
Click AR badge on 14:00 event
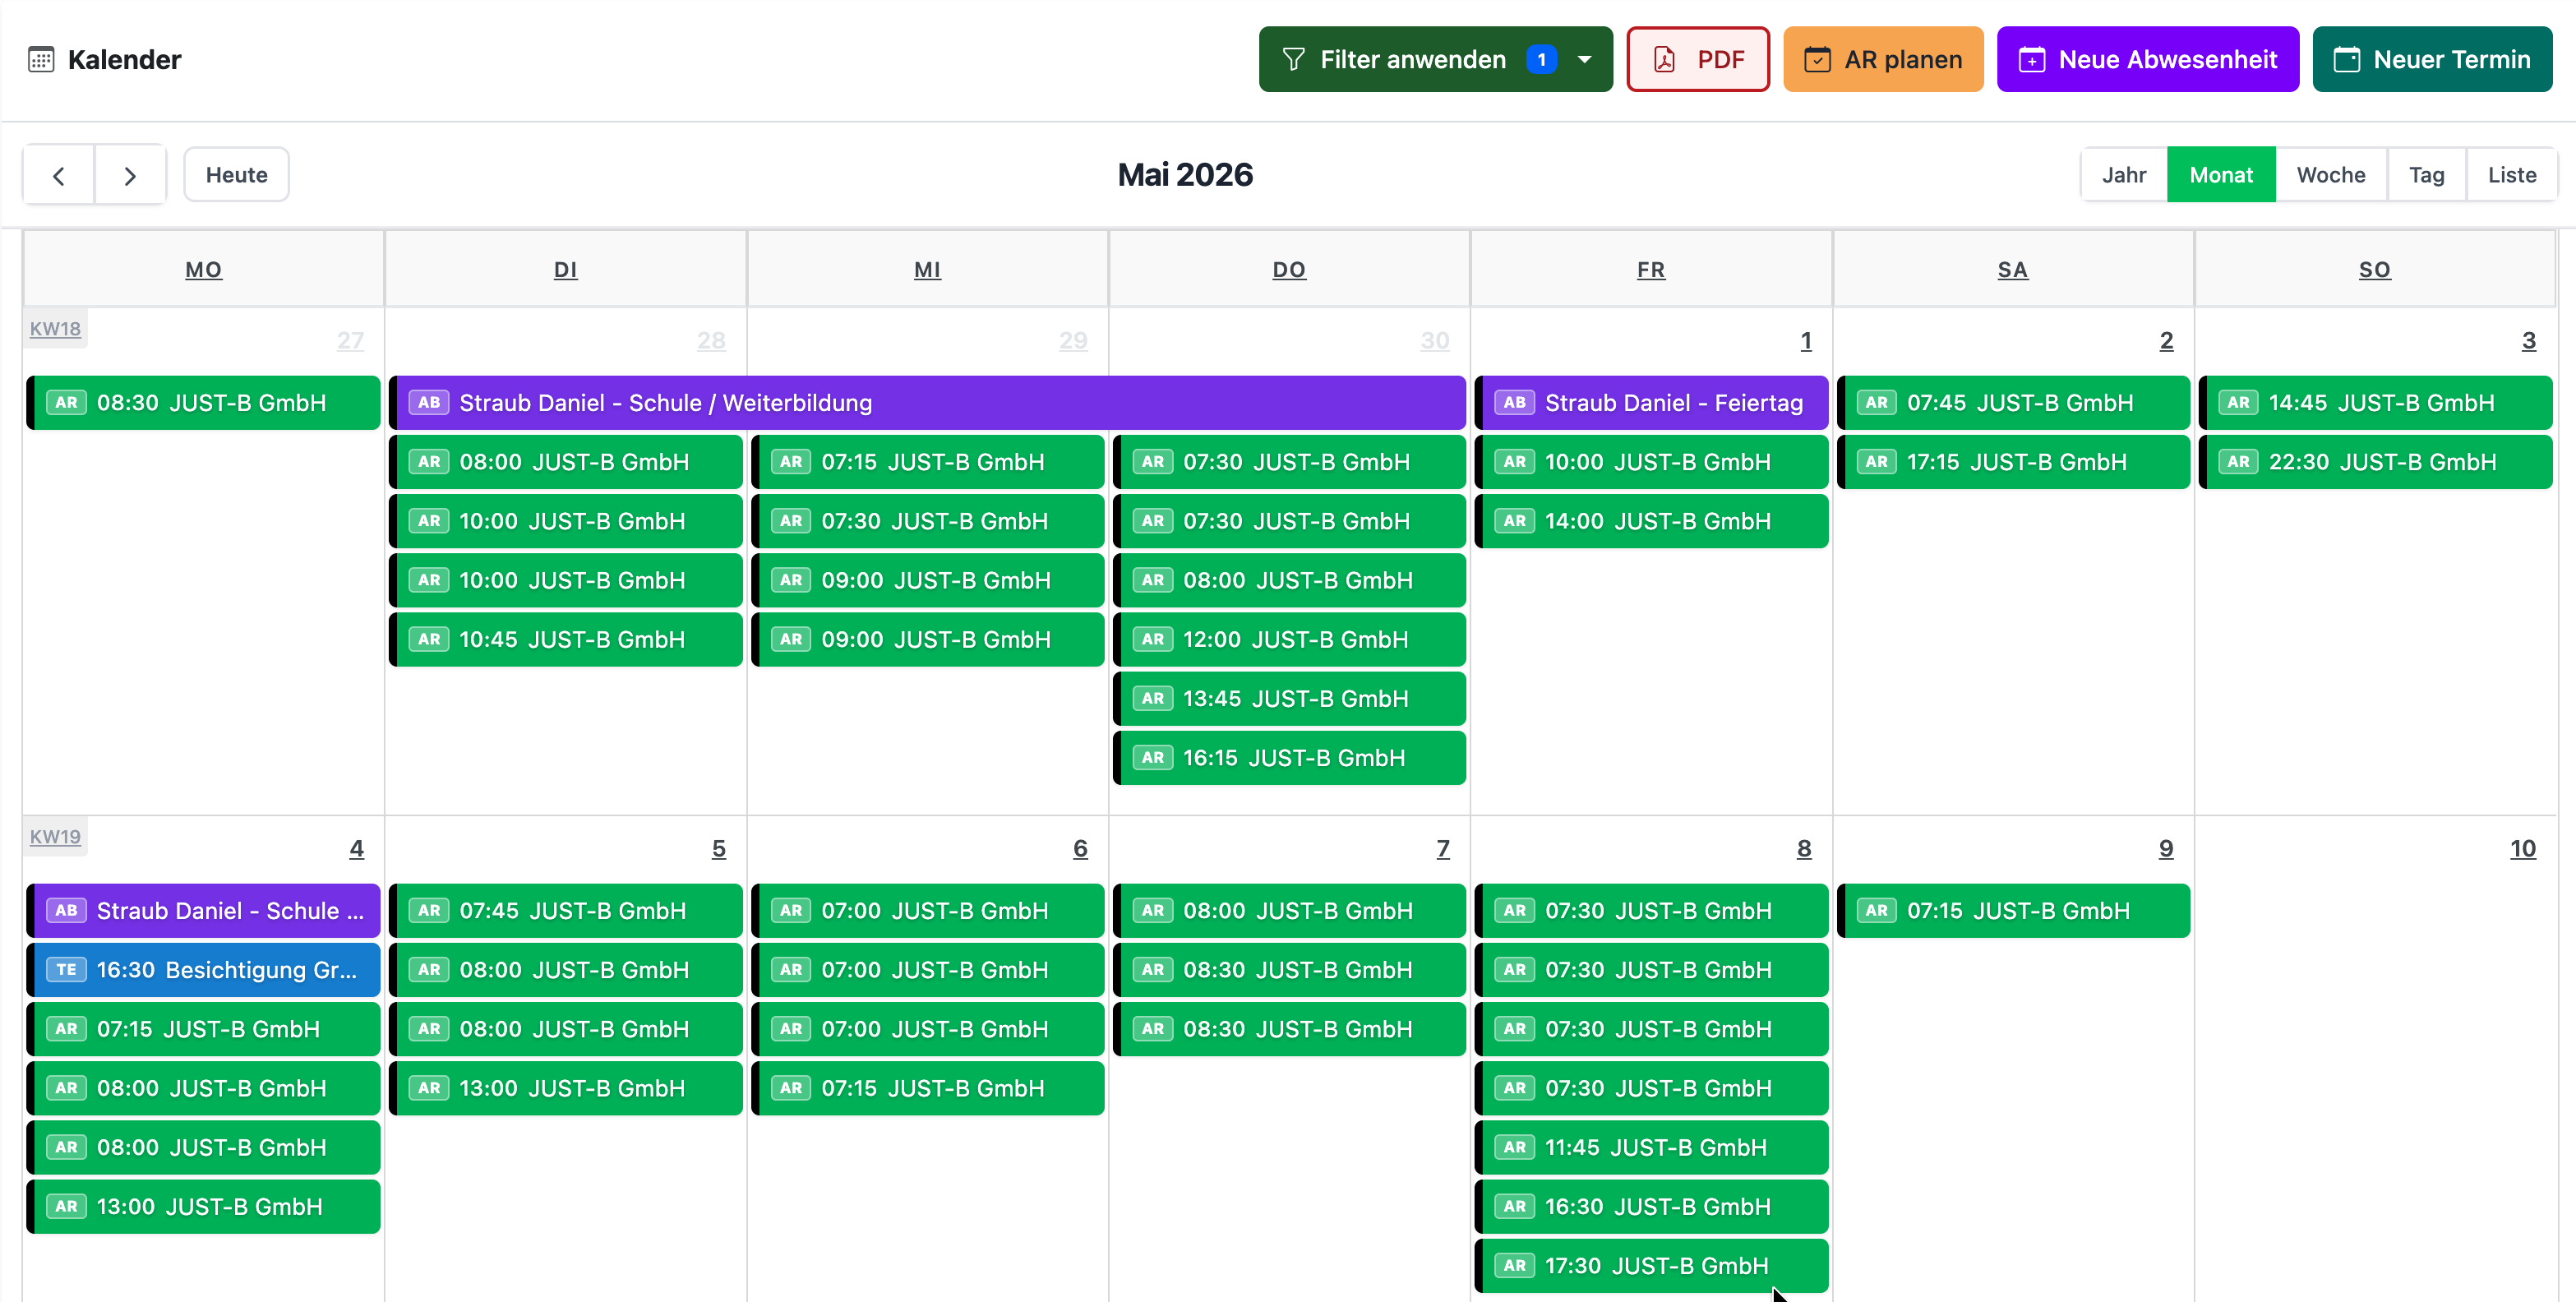(x=1514, y=521)
